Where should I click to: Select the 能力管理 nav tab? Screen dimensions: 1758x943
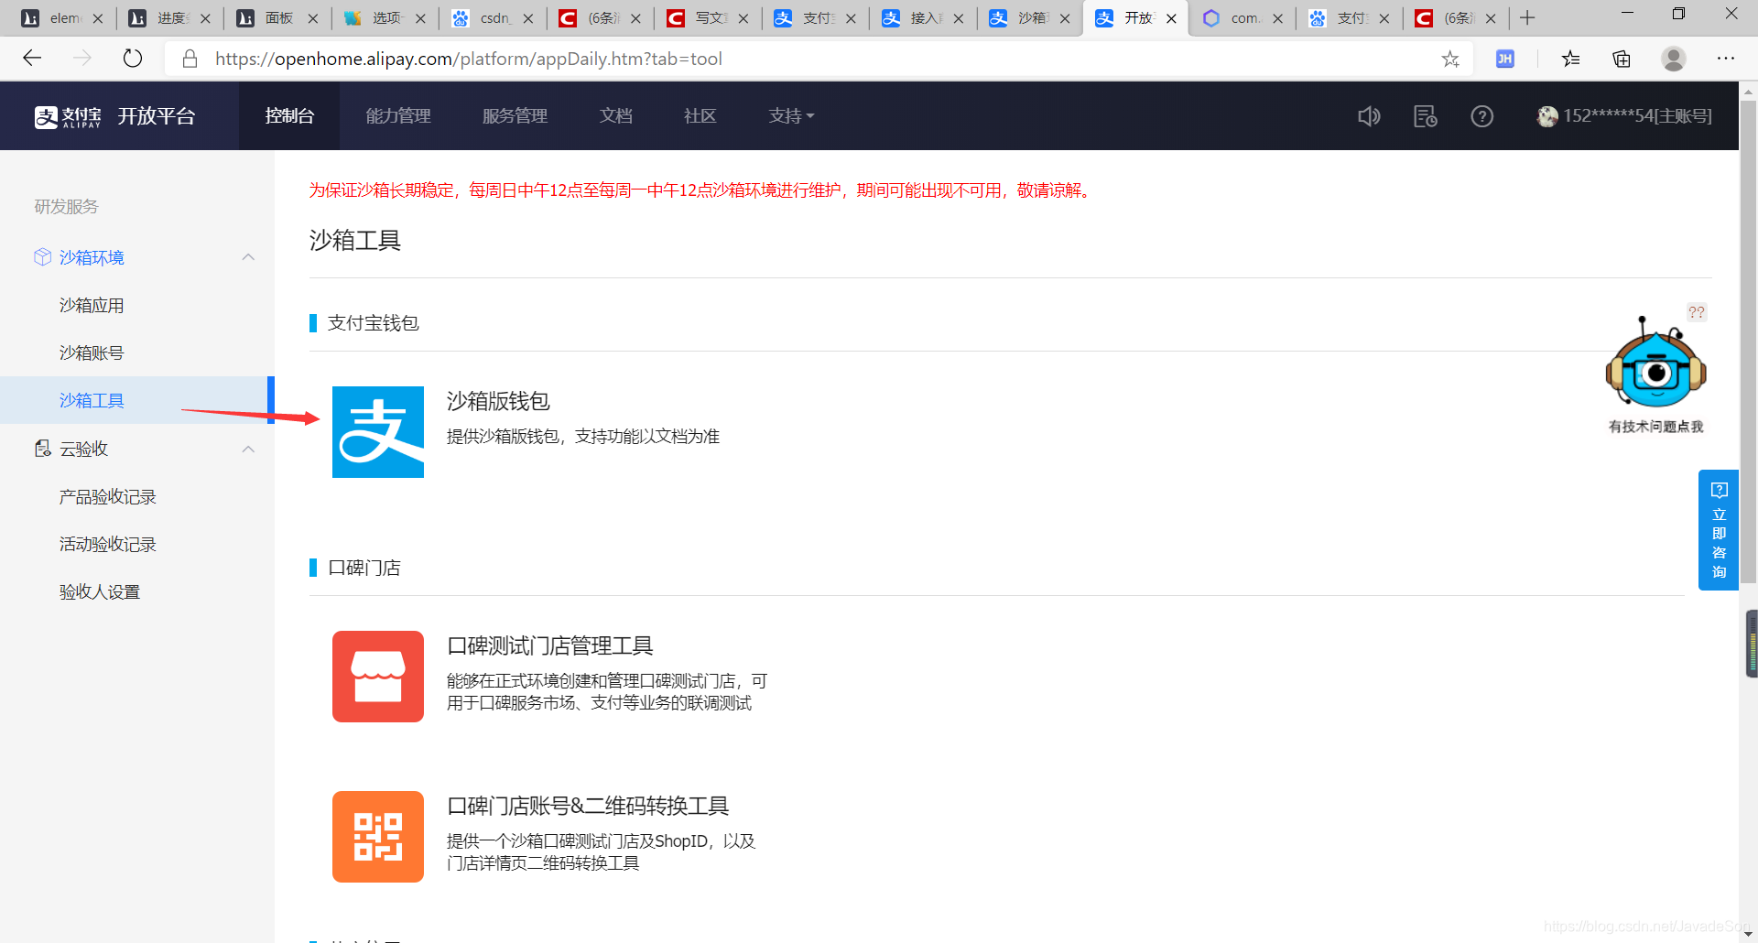coord(398,116)
